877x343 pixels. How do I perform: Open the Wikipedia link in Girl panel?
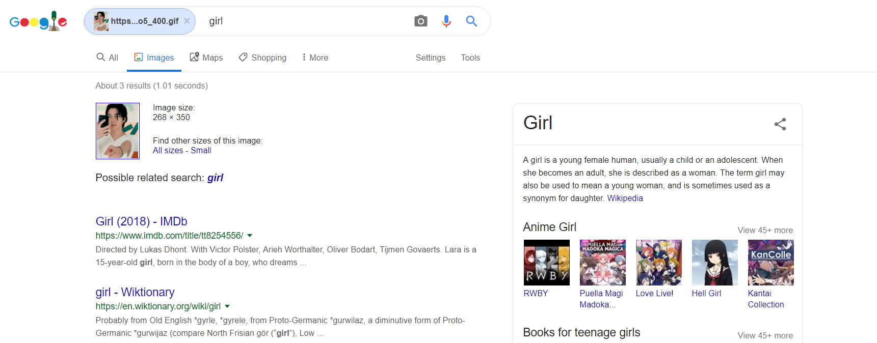(625, 198)
